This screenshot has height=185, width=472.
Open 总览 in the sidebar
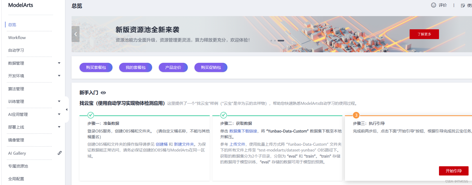(x=12, y=25)
